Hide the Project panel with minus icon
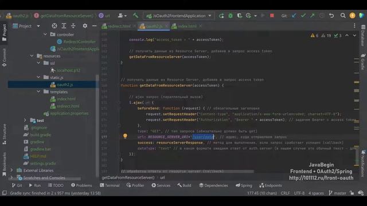This screenshot has height=206, width=367. pyautogui.click(x=94, y=26)
